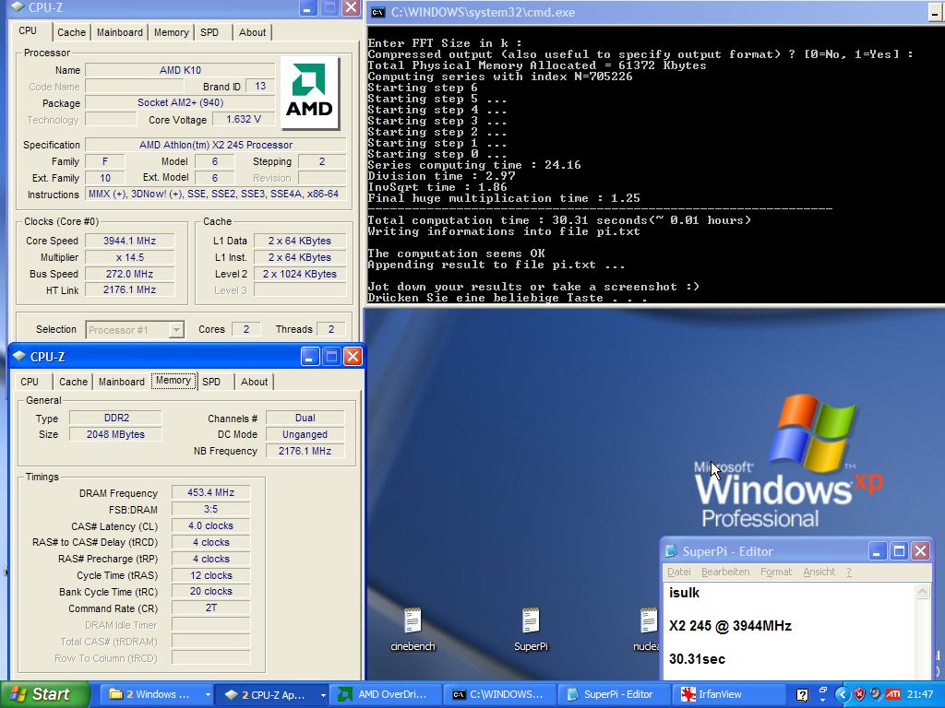Click the Command Rate value 2T
Viewport: 945px width, 708px height.
[x=210, y=608]
